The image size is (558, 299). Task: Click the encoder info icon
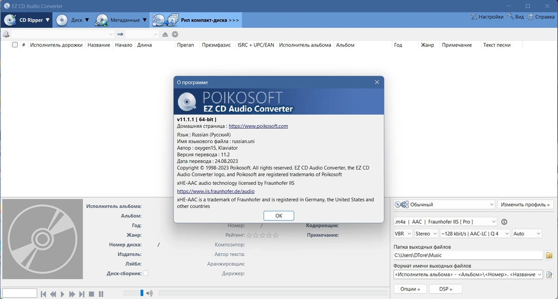[x=504, y=222]
